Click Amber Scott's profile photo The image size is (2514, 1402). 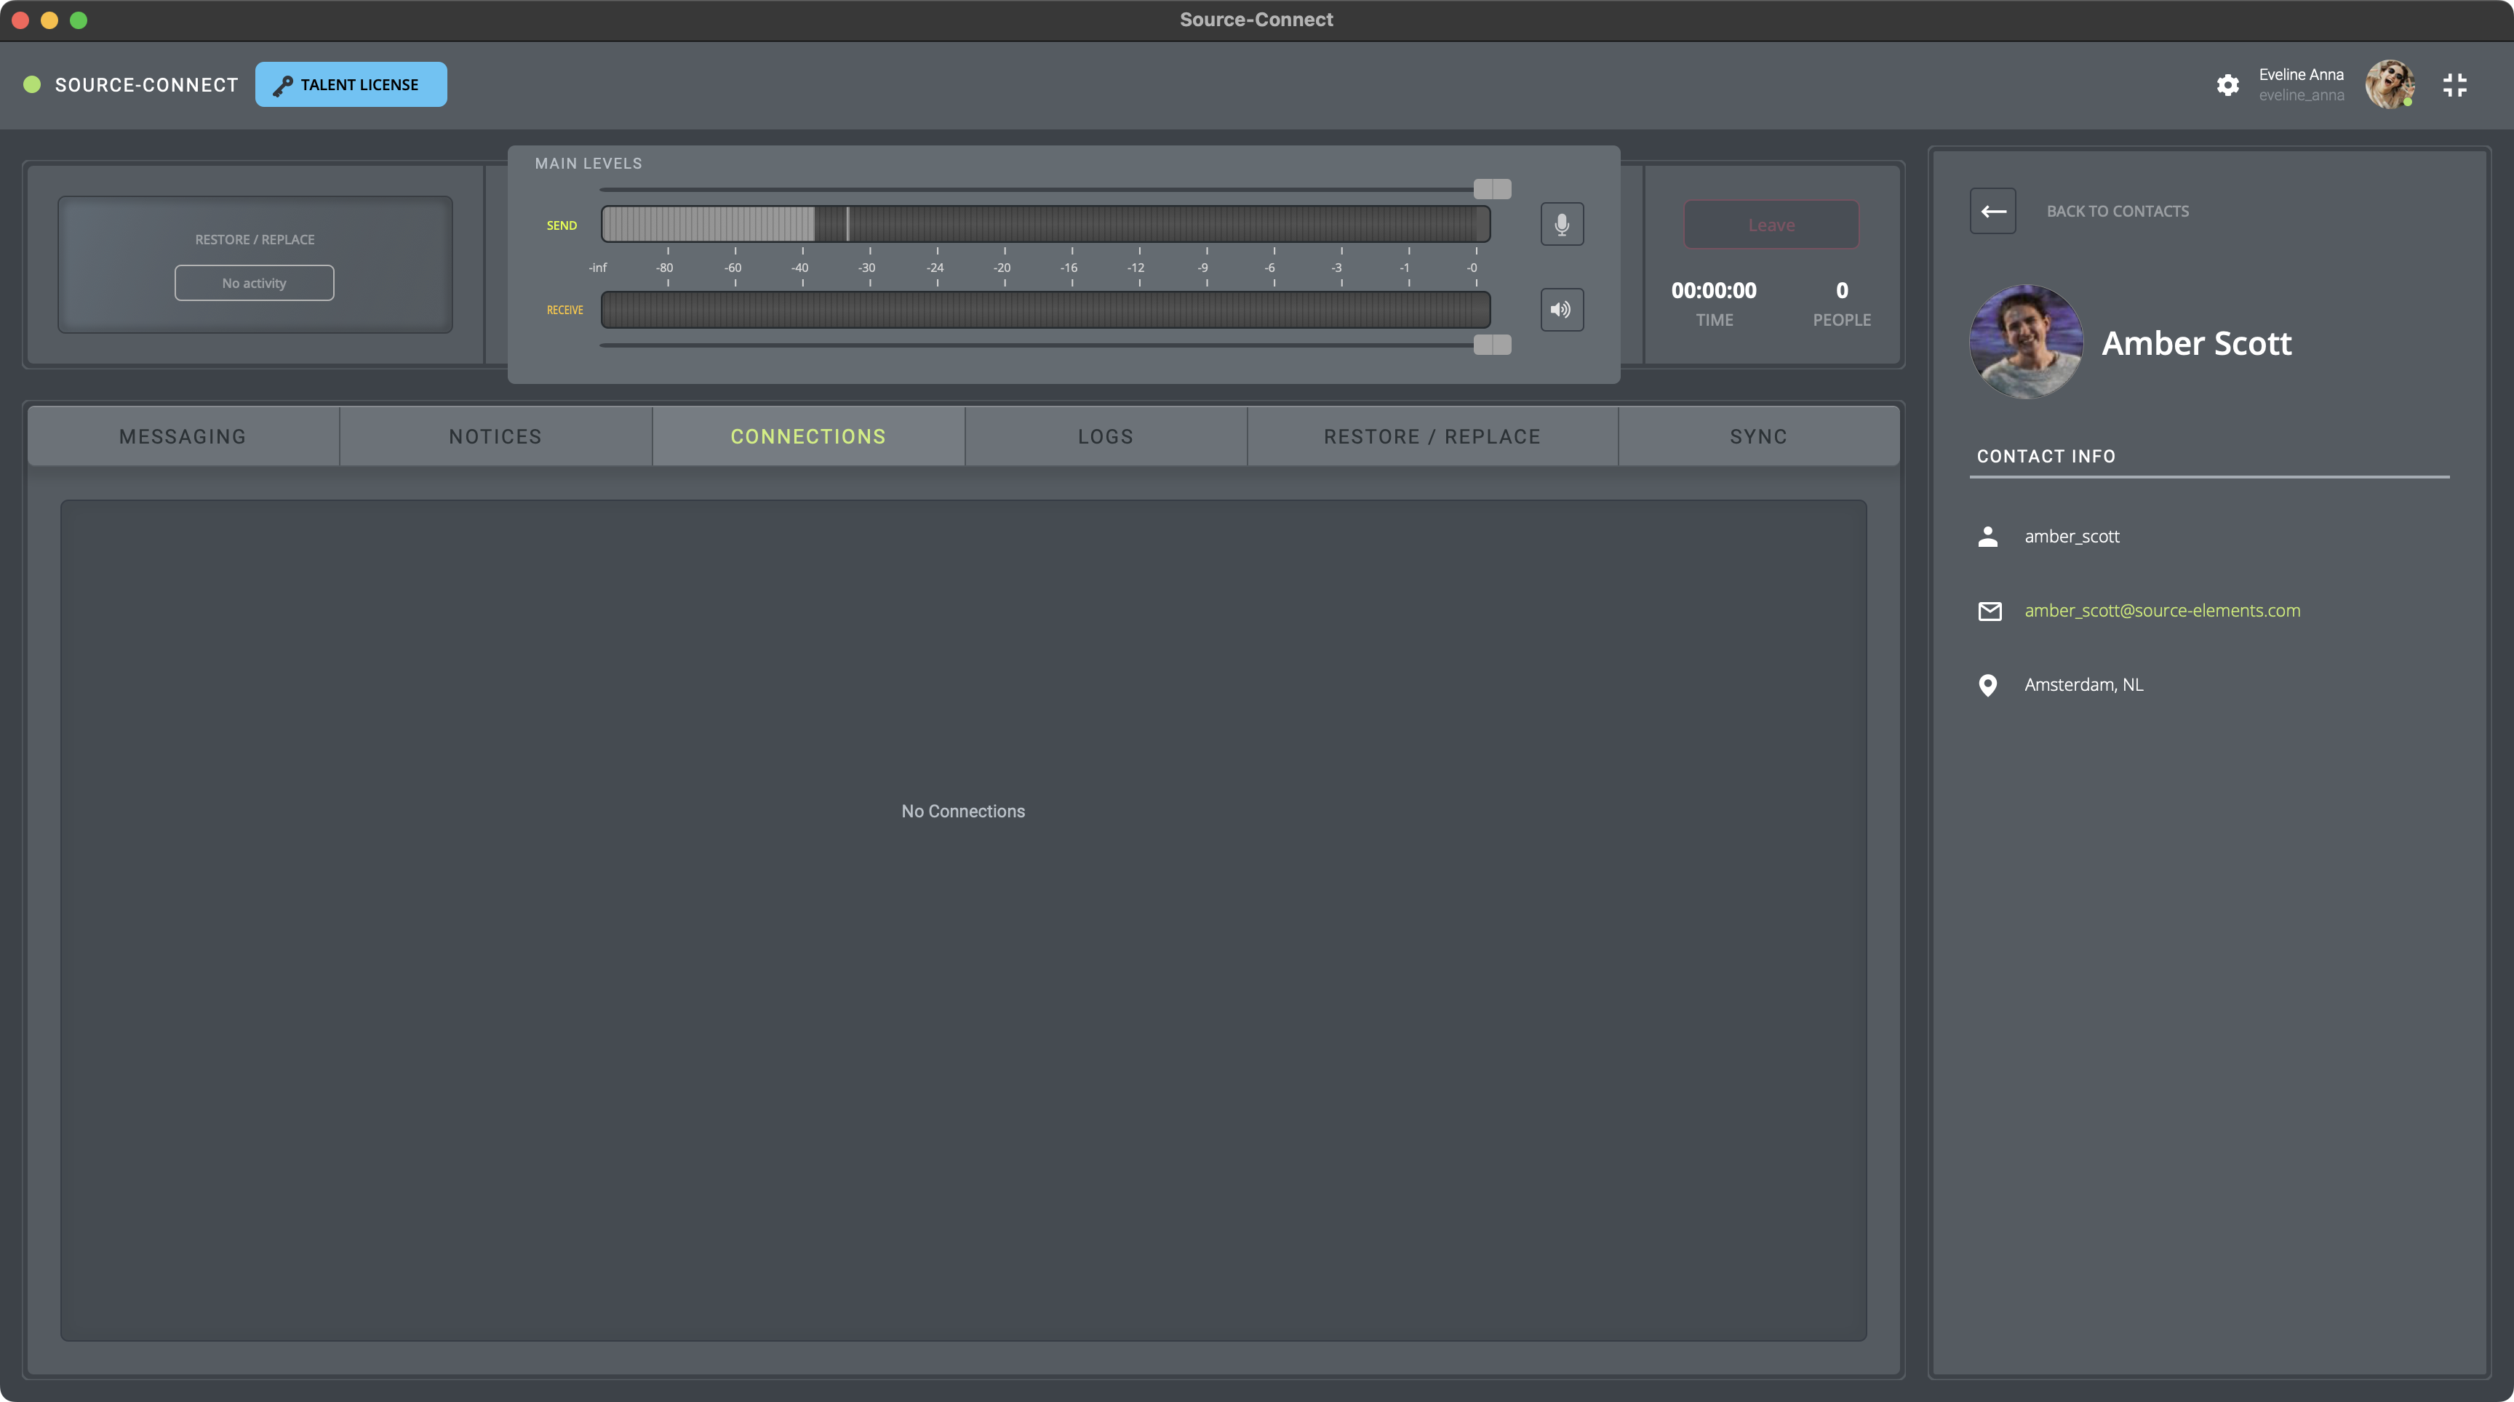tap(2026, 342)
